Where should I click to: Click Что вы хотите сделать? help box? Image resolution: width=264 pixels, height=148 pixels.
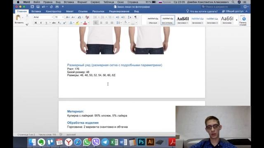click(x=202, y=12)
